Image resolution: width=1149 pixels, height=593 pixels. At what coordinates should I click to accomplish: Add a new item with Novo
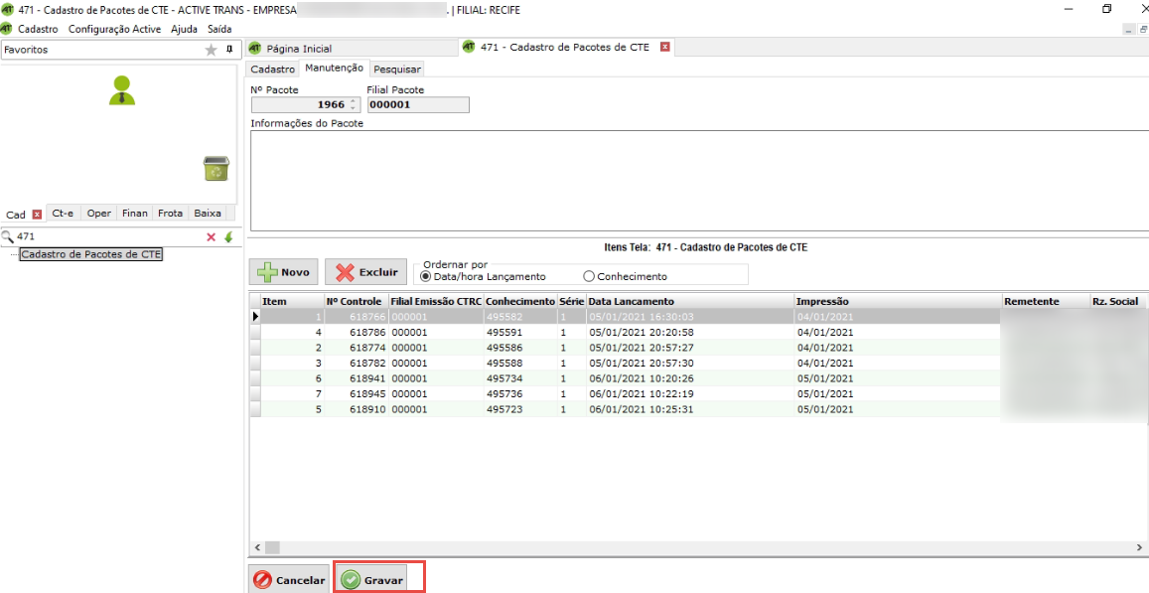[x=284, y=272]
